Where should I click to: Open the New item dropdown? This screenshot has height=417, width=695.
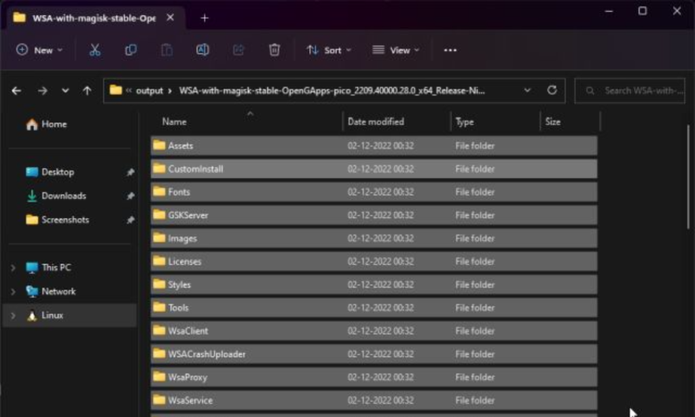[x=39, y=50]
